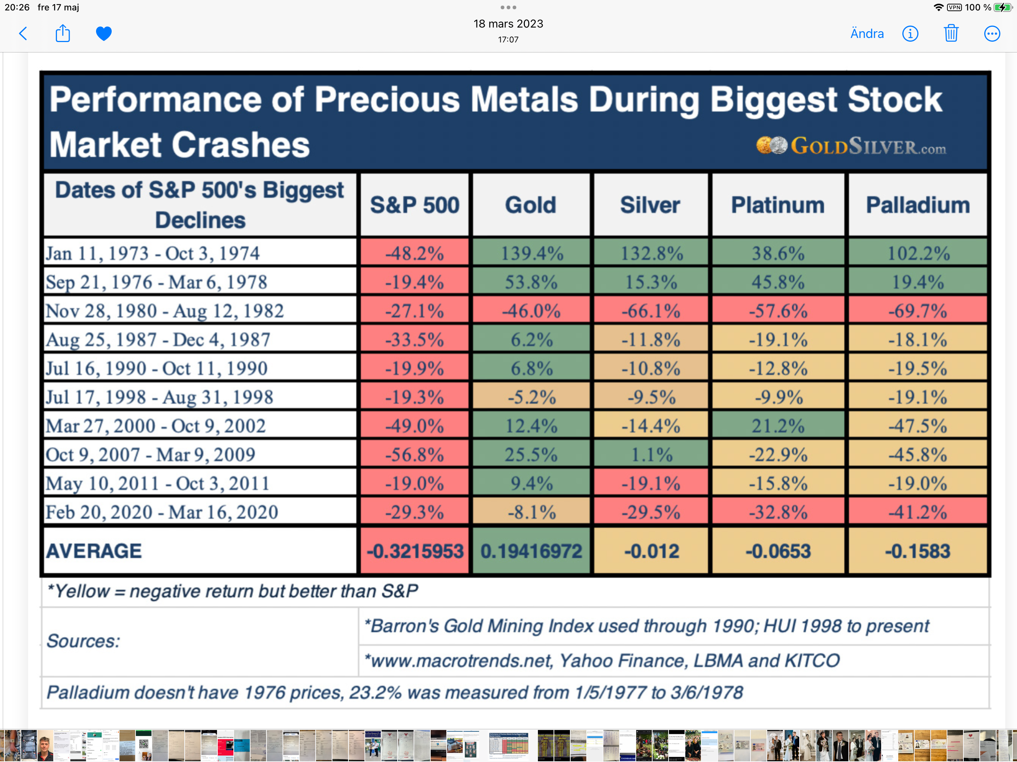Screen dimensions: 1017x762
Task: Open the multitasking three-dot menu at top
Action: click(508, 7)
